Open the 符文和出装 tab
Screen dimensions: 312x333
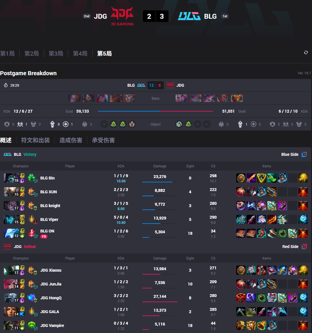35,140
